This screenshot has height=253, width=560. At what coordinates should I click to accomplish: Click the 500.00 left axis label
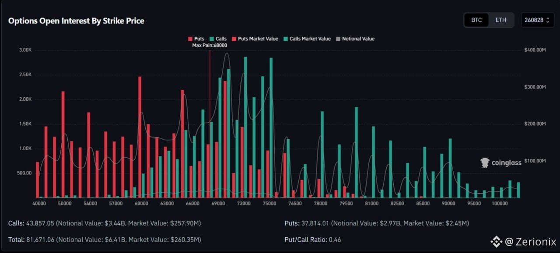24,173
